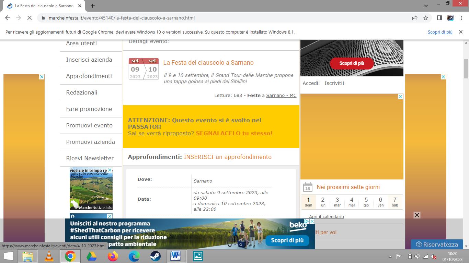Open La Festa del ciauscolo a Sarnano title
Viewport: 469px width, 263px height.
(x=208, y=63)
